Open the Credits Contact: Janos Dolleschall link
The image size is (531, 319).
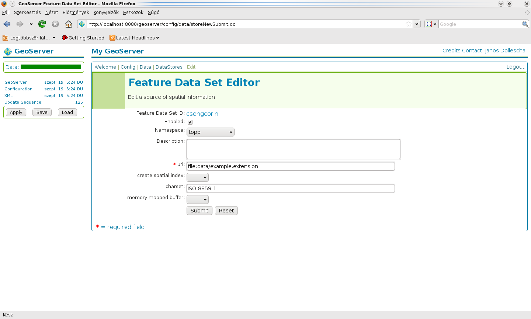(485, 51)
